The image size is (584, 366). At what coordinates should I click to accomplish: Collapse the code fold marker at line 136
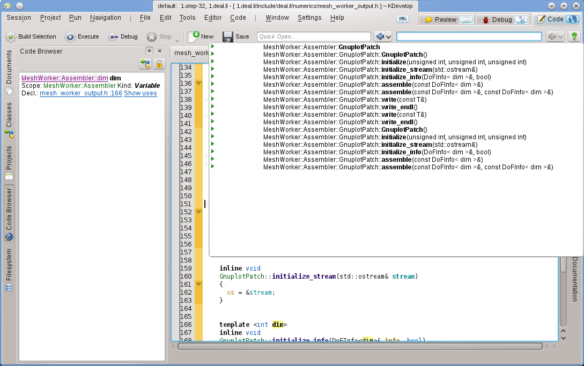[x=198, y=84]
